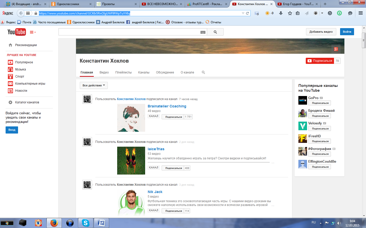Click the YouTube search magnifier button

point(215,32)
